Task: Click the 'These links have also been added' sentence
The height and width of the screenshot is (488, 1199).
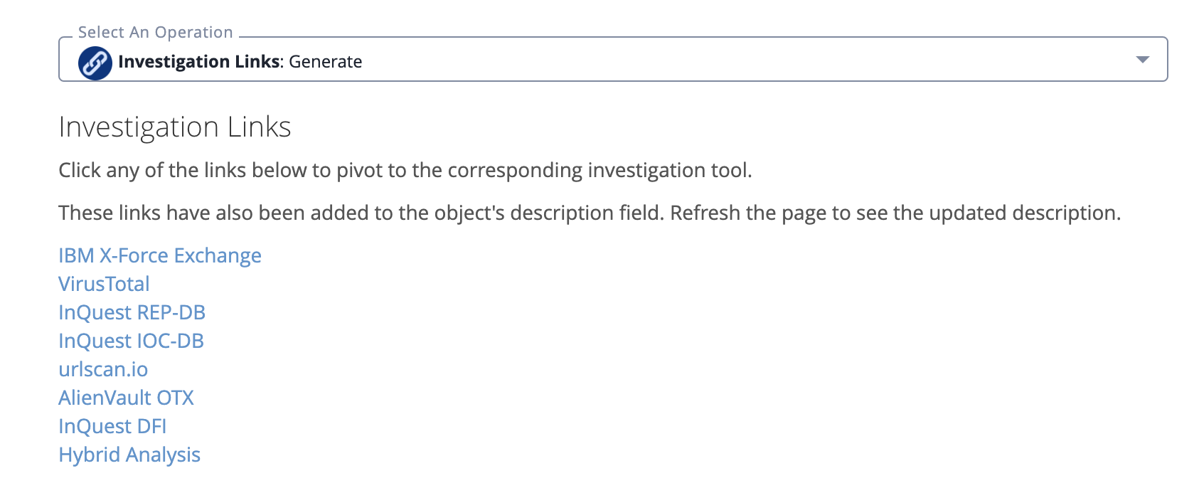Action: 362,213
